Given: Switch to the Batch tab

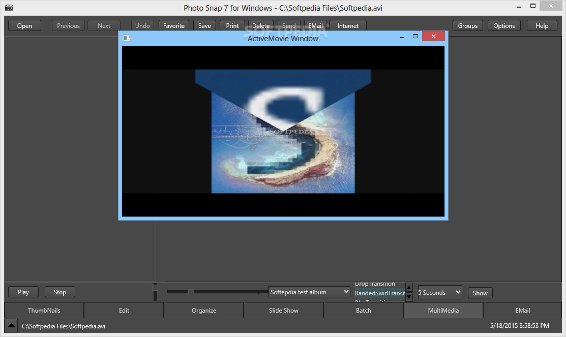Looking at the screenshot, I should pyautogui.click(x=363, y=310).
